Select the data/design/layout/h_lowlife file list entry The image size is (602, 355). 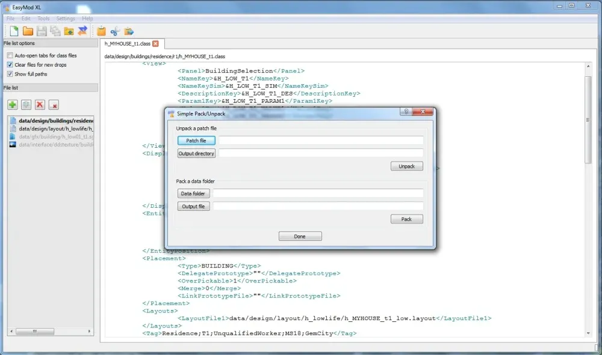coord(53,129)
